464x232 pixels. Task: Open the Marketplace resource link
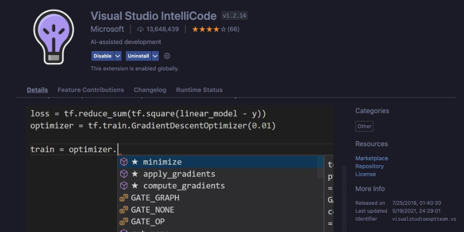(372, 158)
